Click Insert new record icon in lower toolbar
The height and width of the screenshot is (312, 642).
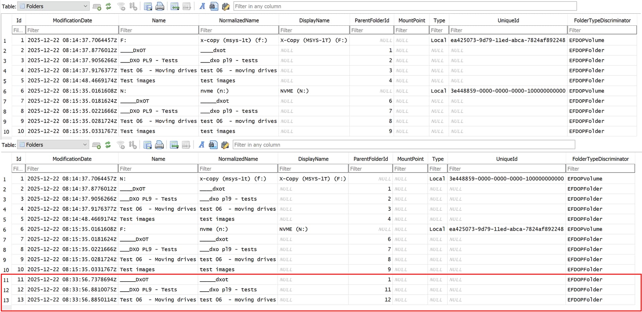[174, 145]
